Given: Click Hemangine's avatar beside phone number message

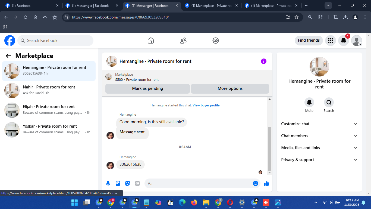Looking at the screenshot, I should pyautogui.click(x=110, y=165).
